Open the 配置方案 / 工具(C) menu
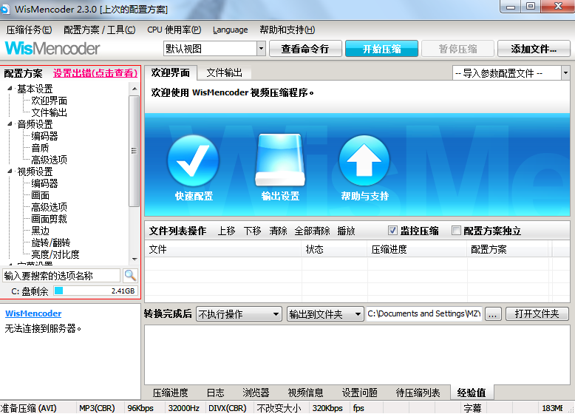Screen dimensions: 575x414 pos(99,30)
